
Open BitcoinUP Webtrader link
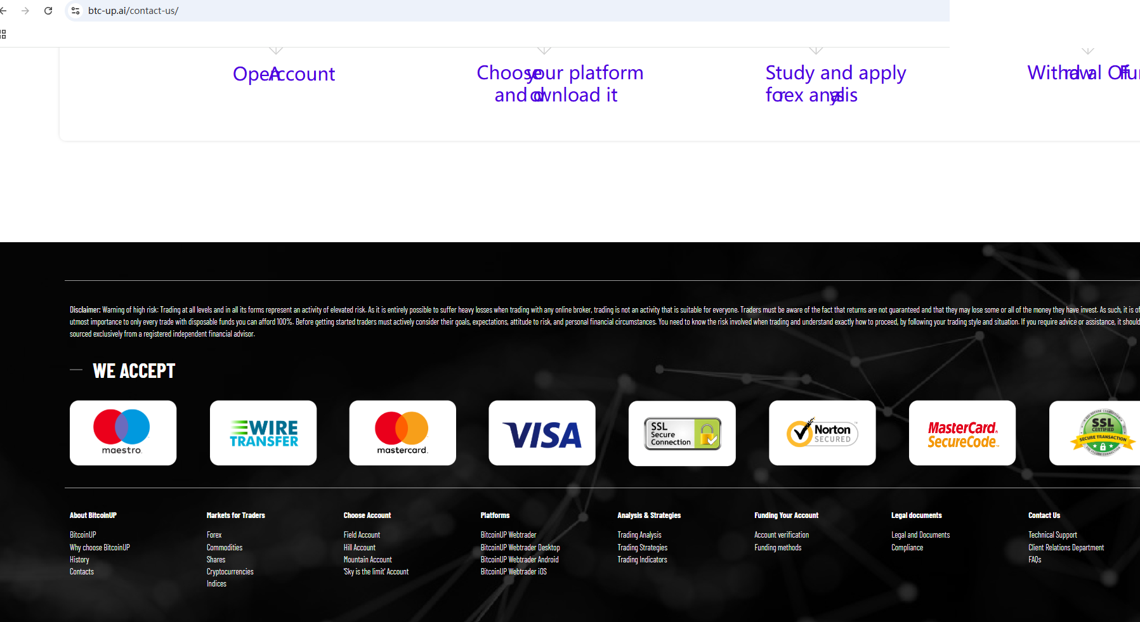[508, 535]
